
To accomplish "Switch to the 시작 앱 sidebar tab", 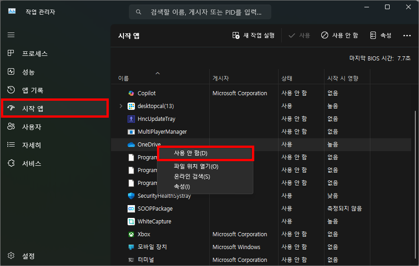I will tap(55, 108).
